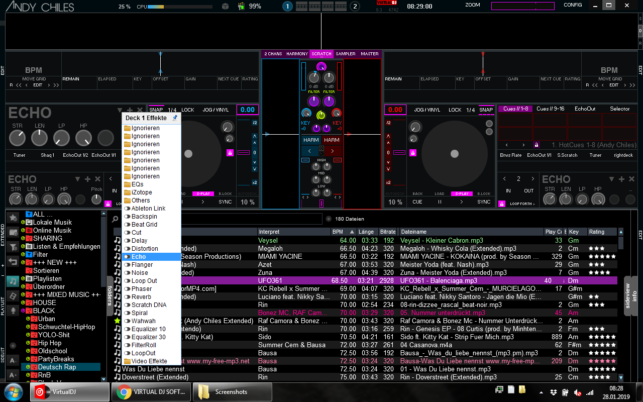Click CUE on the right deck

coord(417,202)
